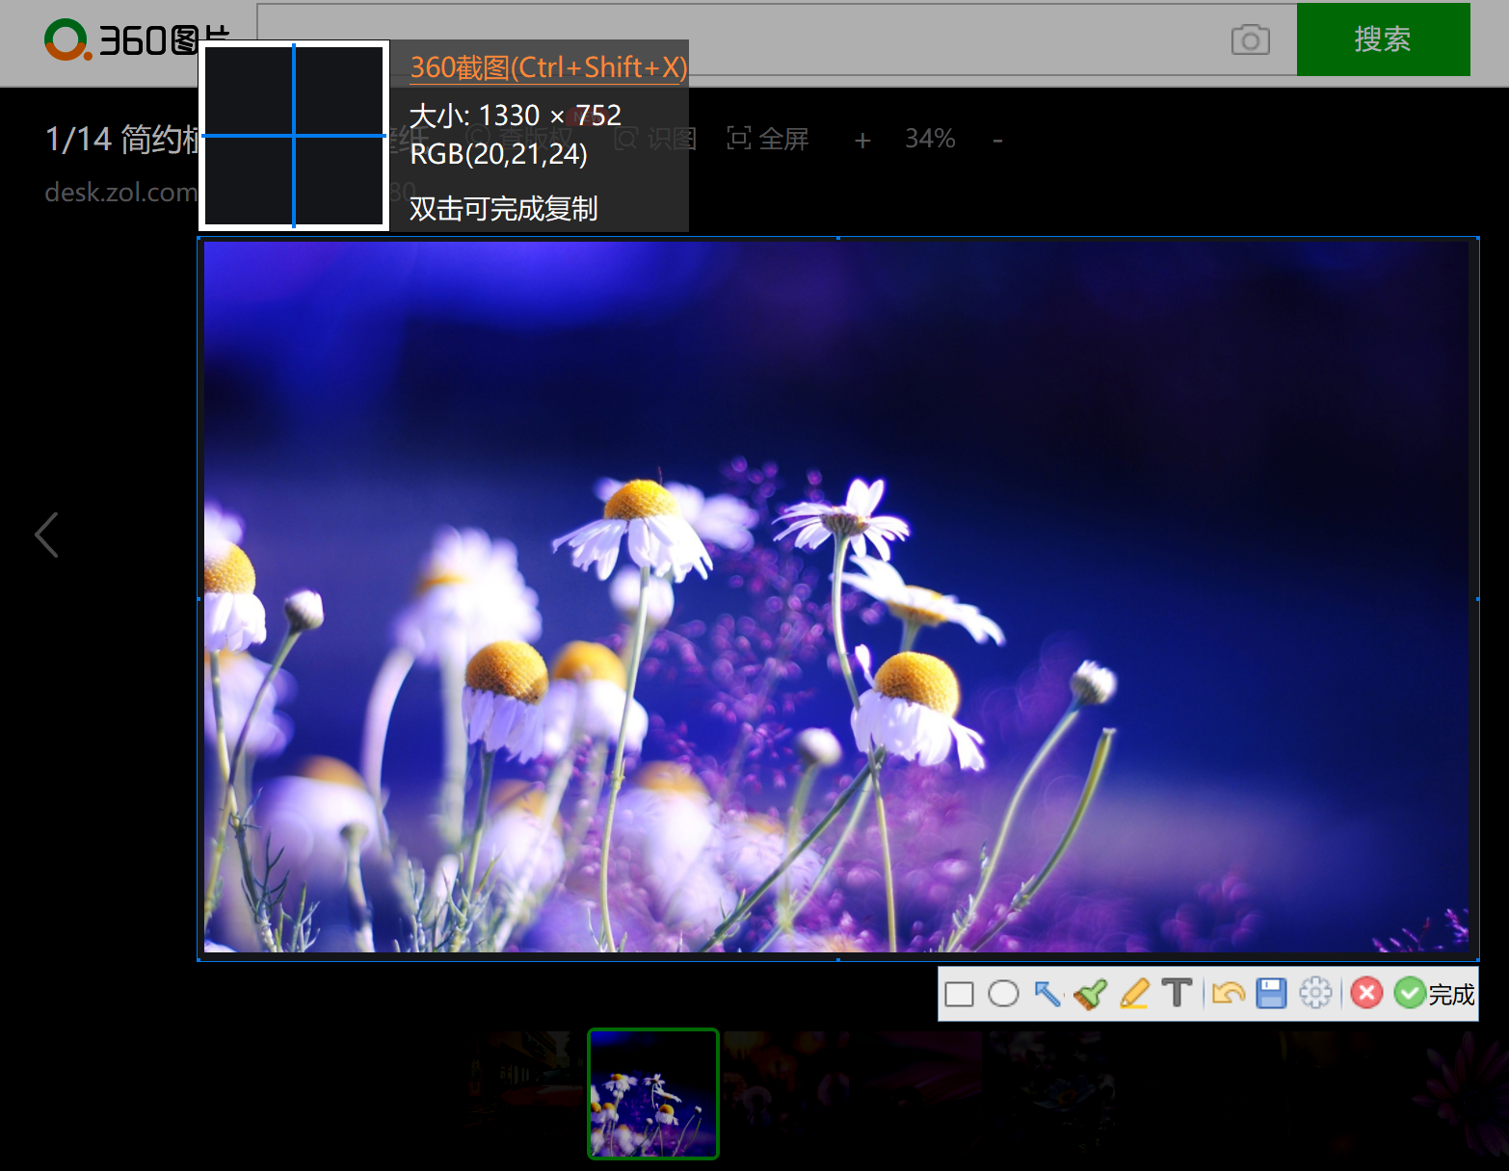Click the 大小: 1330 × 752 size label

click(516, 116)
